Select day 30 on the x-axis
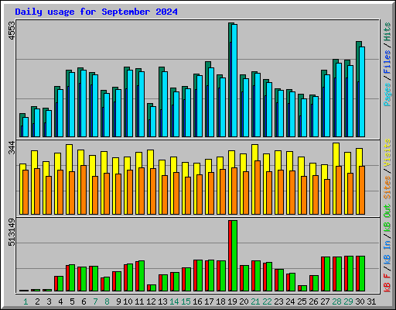396x310 pixels. coord(360,301)
